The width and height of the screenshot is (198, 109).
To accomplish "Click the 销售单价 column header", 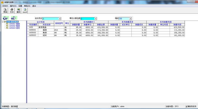I will [x=87, y=25].
